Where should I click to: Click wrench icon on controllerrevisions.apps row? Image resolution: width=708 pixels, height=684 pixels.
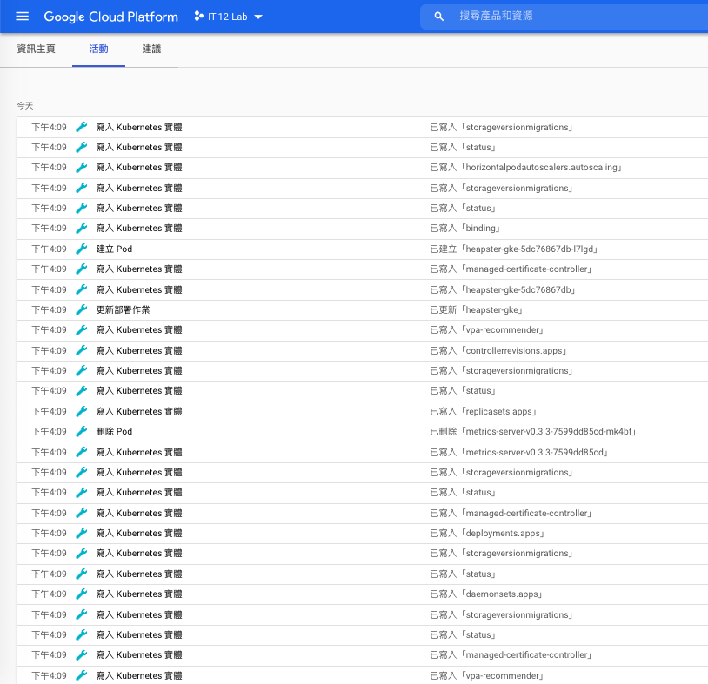pyautogui.click(x=82, y=350)
